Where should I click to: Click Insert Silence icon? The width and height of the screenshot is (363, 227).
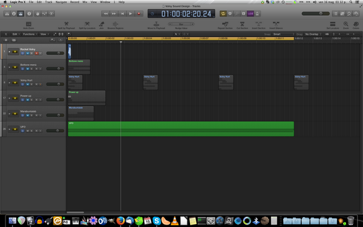tap(276, 24)
